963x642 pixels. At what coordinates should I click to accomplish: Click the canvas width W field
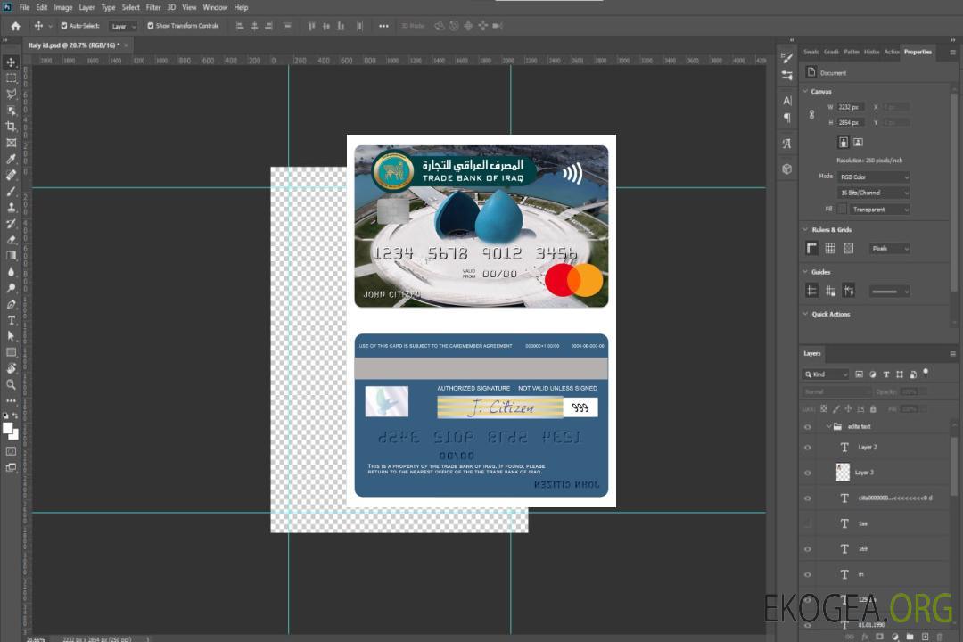[x=851, y=107]
